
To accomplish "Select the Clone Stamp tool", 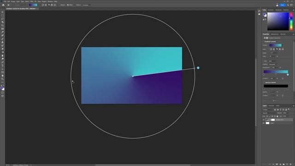I will [2, 42].
